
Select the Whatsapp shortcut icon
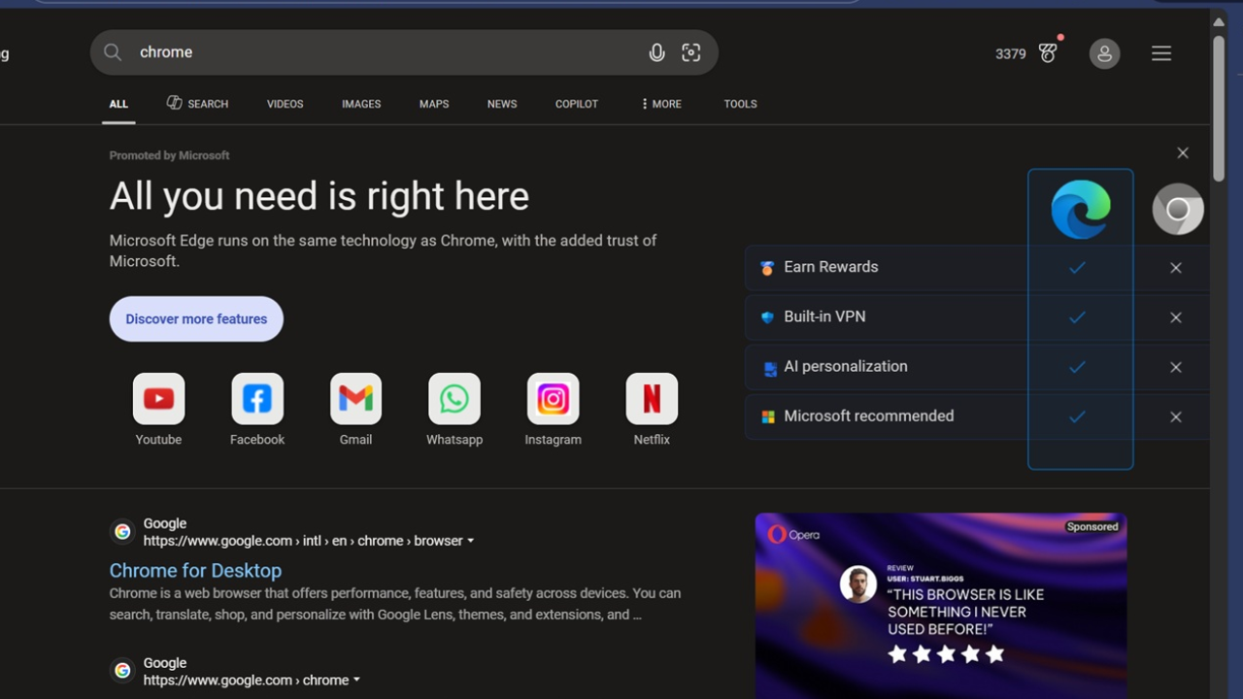coord(454,398)
